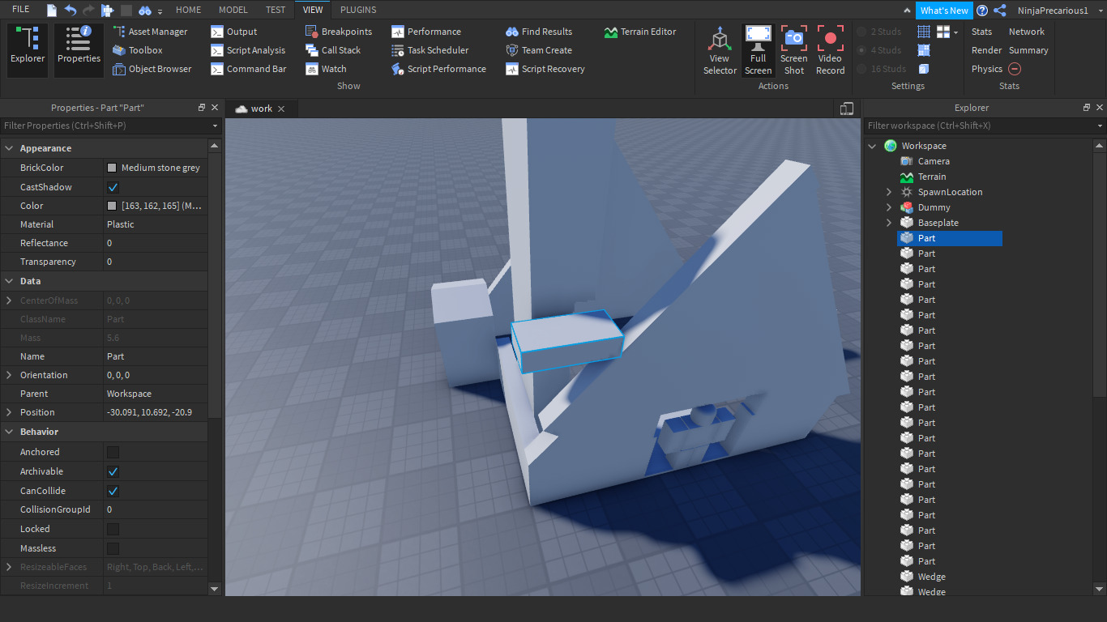Expand the Dummy object in Explorer

tap(889, 207)
